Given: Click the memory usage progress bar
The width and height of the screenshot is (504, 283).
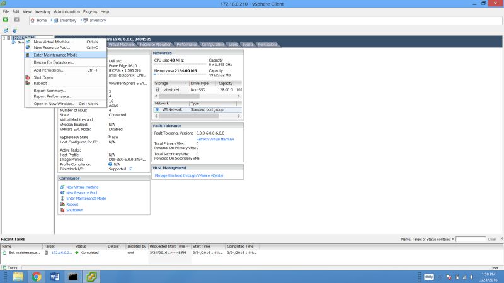Looking at the screenshot, I should point(180,75).
